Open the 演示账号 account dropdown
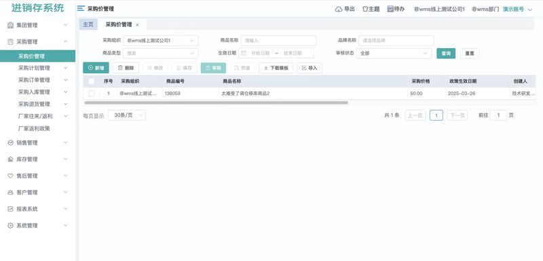This screenshot has width=543, height=261. pos(517,9)
